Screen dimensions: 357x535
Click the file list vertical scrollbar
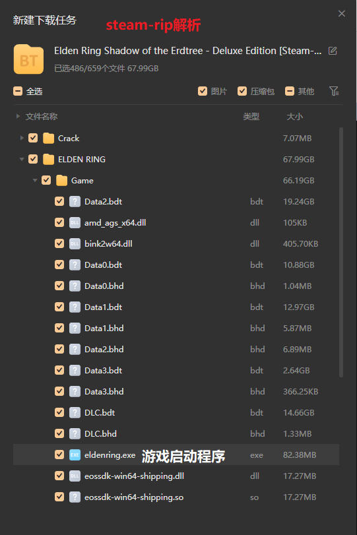pyautogui.click(x=341, y=252)
